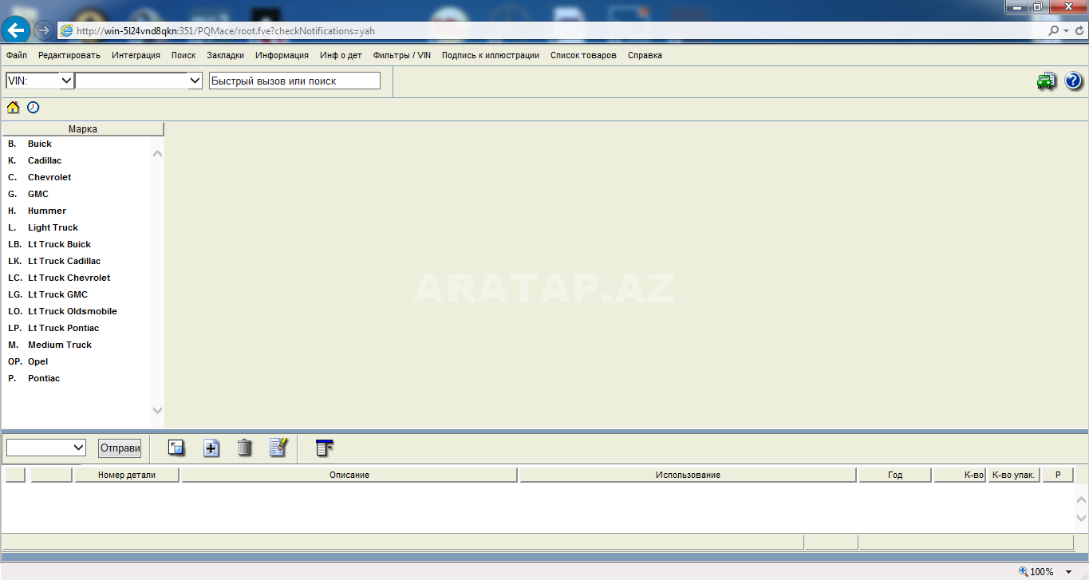
Task: Select Lt Truck Cadillac in the list
Action: point(64,261)
